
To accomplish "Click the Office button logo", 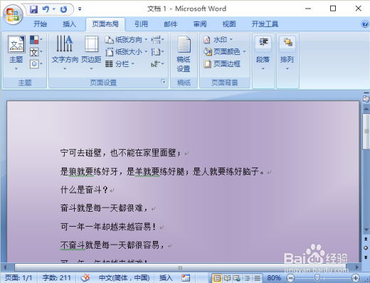I will tap(13, 14).
